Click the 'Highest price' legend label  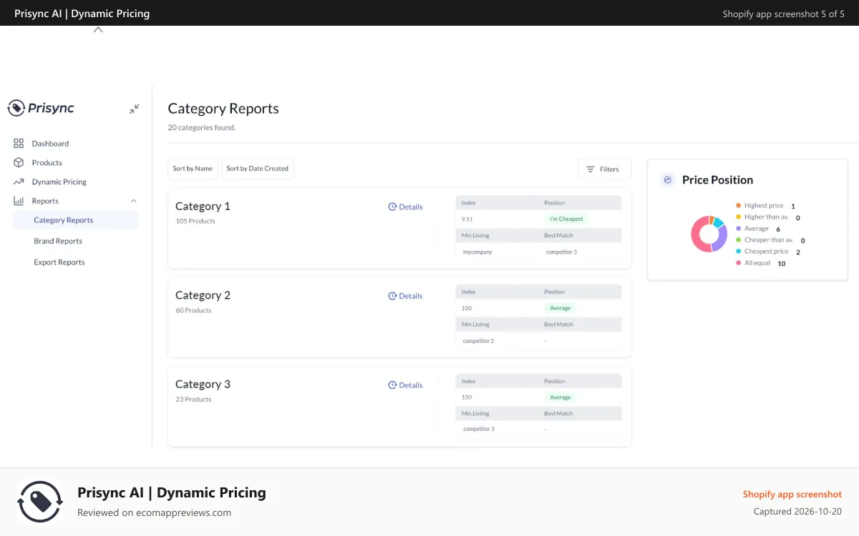click(764, 205)
